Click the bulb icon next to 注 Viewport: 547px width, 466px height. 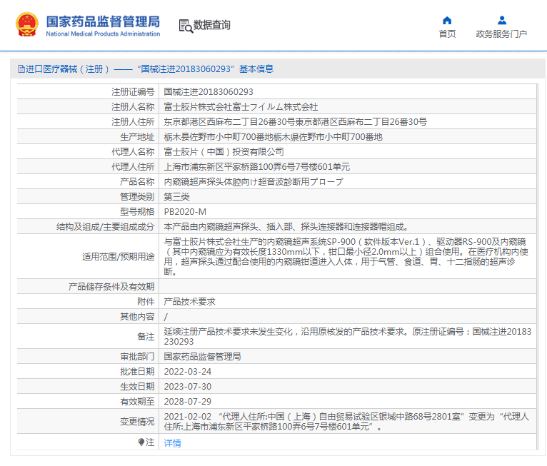(x=141, y=442)
